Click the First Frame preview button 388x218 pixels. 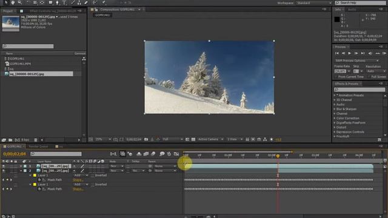(337, 53)
